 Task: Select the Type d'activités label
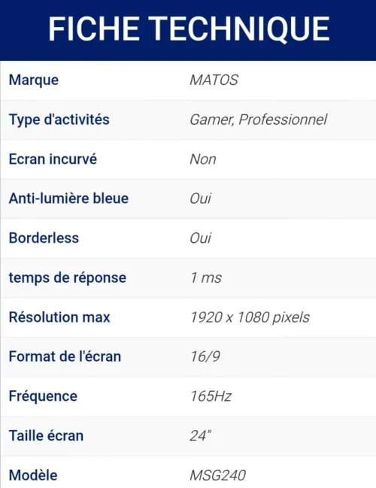(59, 120)
